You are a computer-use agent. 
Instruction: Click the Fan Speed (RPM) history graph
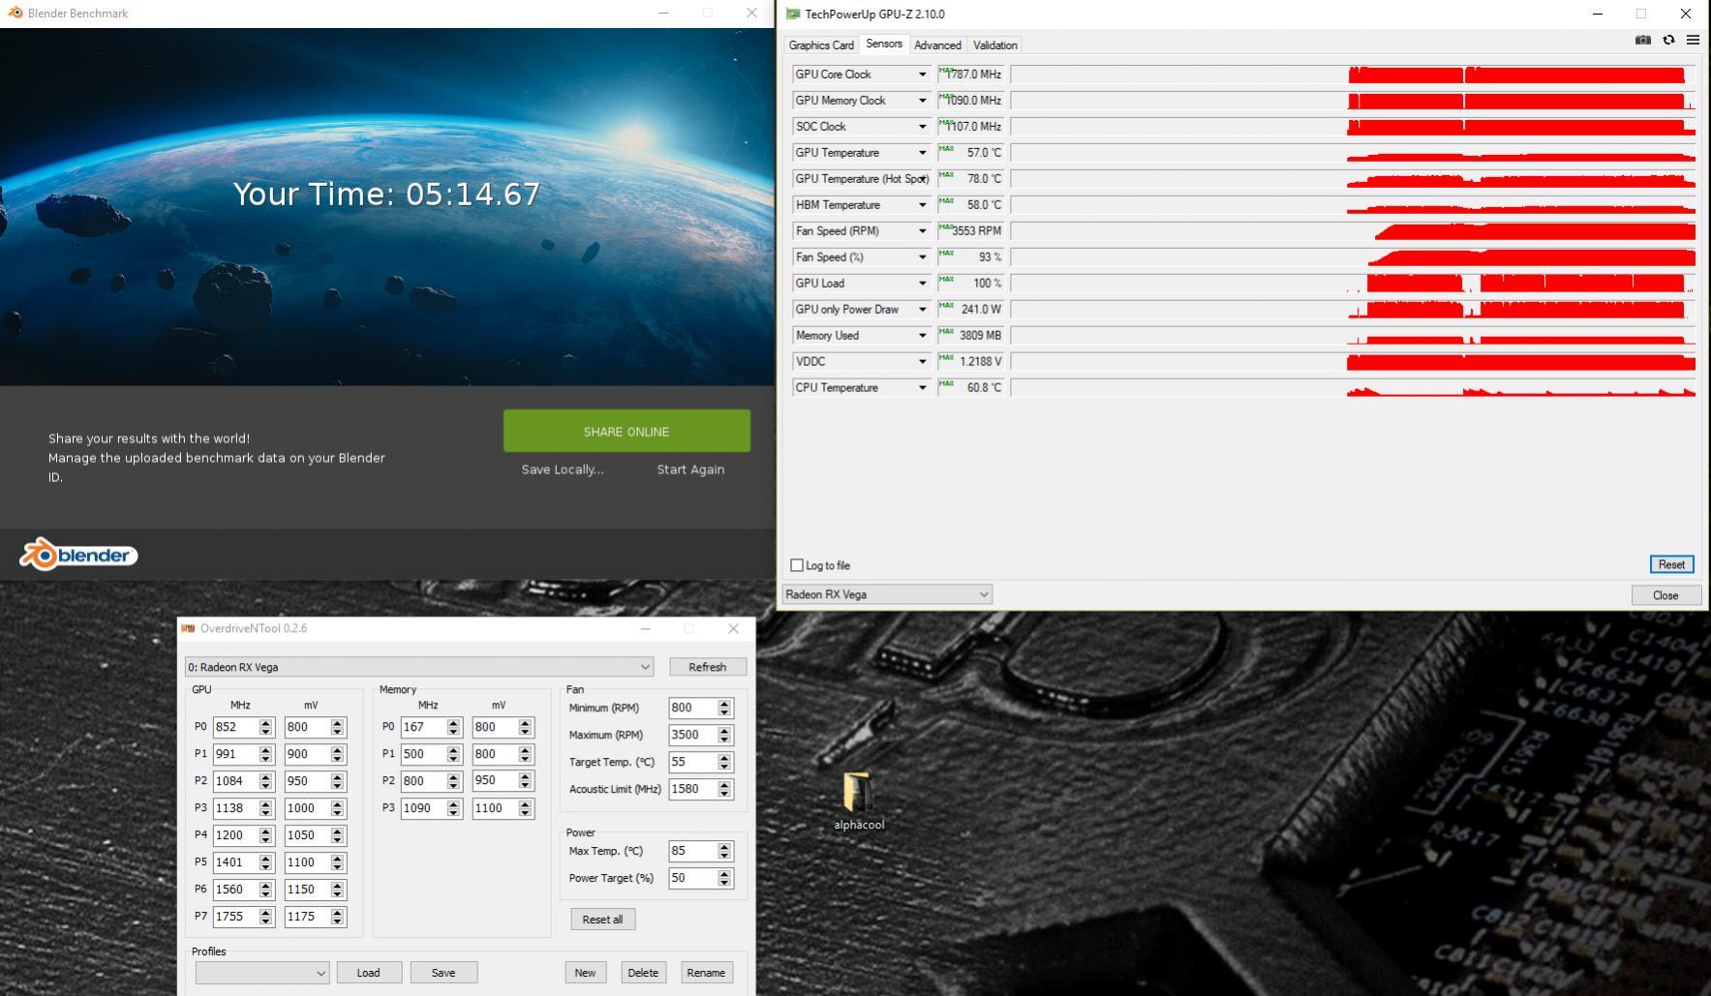coord(1354,231)
